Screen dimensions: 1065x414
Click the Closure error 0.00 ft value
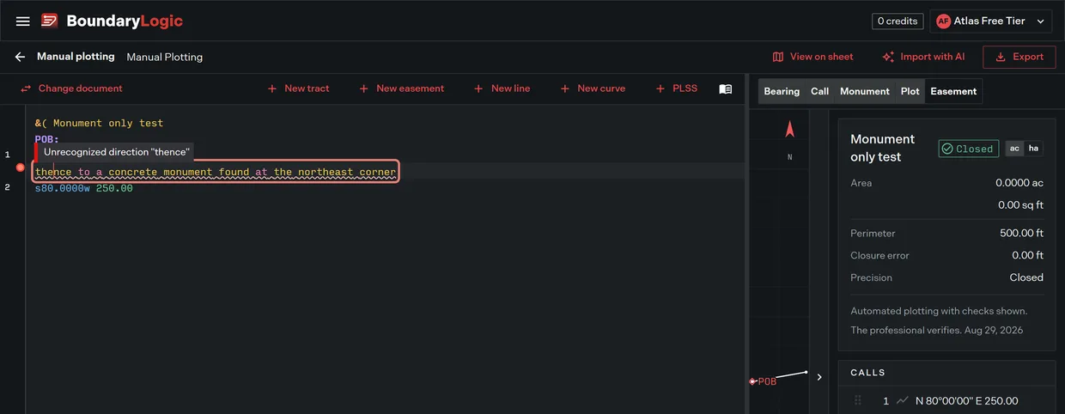(1028, 255)
